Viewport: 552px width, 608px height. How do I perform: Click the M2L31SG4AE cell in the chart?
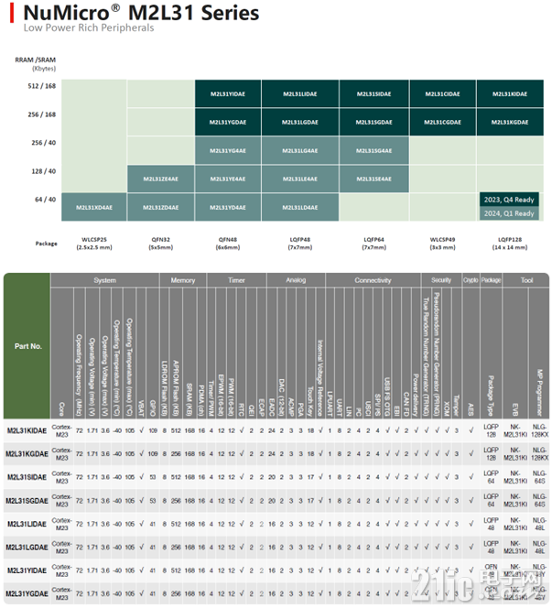coord(374,150)
